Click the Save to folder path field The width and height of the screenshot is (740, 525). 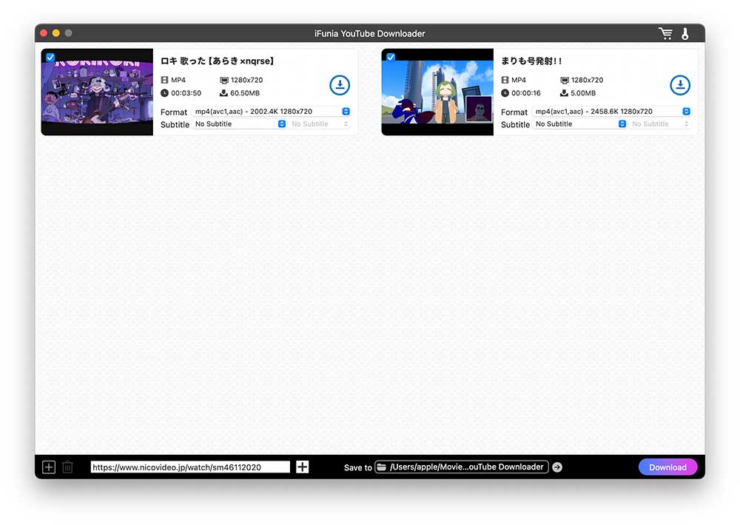pos(462,467)
